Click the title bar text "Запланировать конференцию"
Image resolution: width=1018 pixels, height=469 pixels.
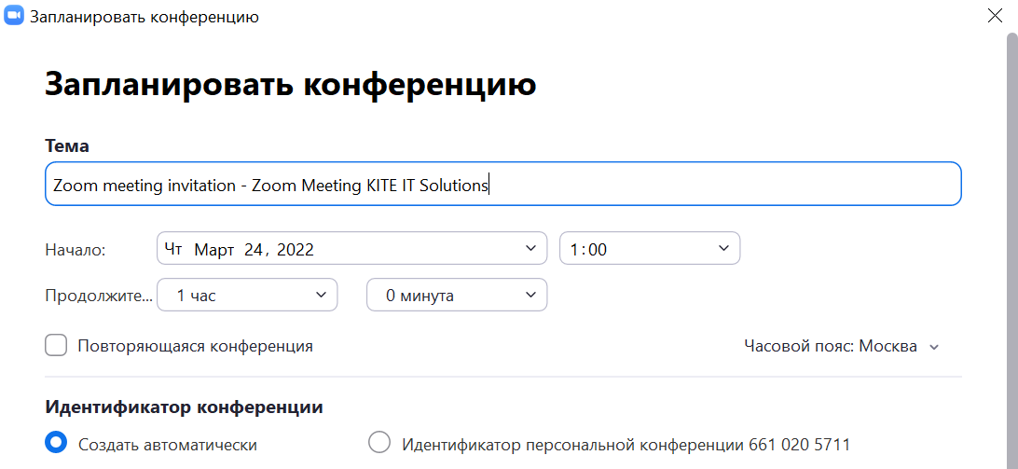(x=144, y=17)
